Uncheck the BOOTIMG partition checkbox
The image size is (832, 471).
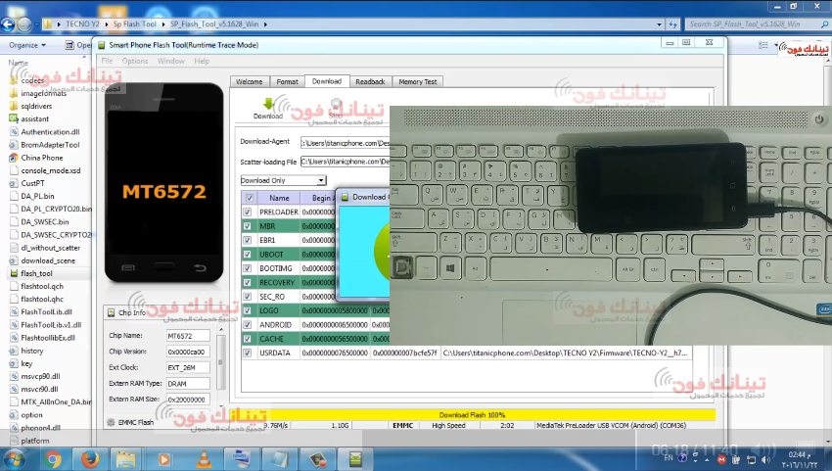[x=248, y=268]
